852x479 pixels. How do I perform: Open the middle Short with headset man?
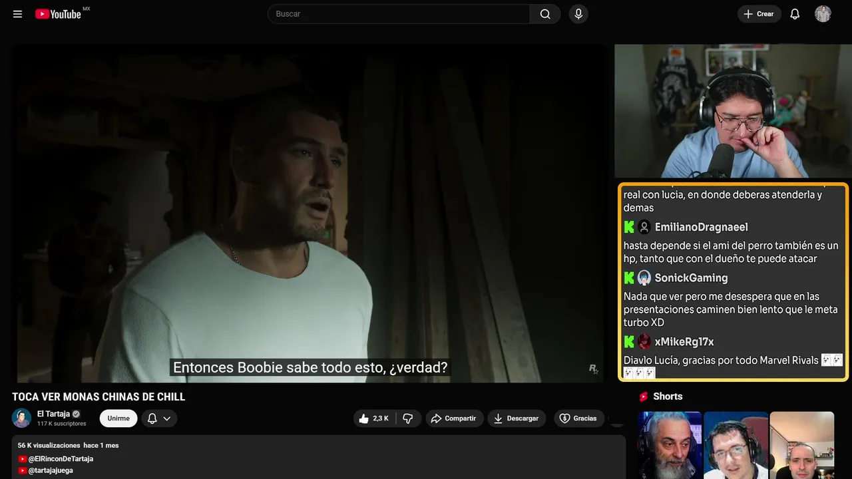point(736,445)
